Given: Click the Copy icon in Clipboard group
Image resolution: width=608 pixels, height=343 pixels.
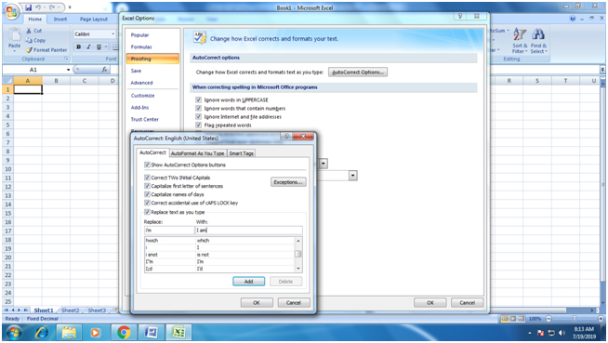Looking at the screenshot, I should click(29, 40).
